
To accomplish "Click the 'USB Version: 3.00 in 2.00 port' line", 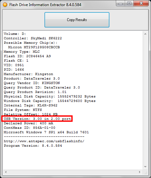I will click(37, 119).
